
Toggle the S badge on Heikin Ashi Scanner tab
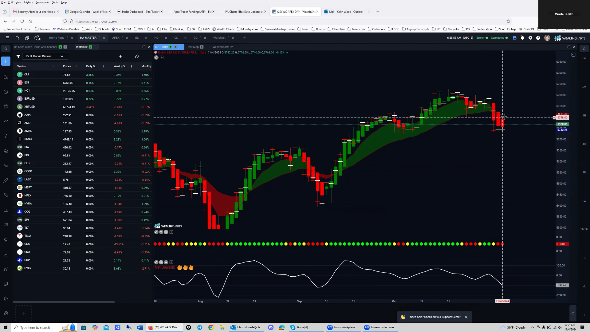click(60, 47)
